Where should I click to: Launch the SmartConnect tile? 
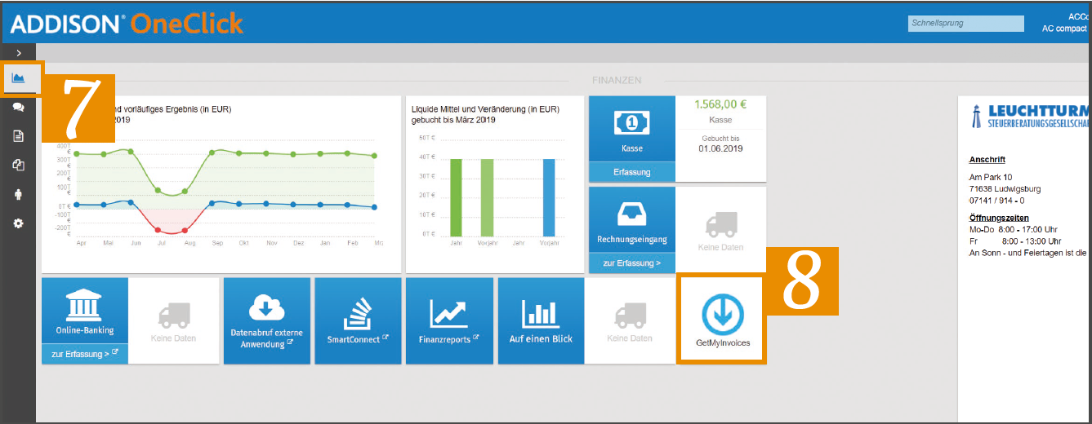(358, 320)
